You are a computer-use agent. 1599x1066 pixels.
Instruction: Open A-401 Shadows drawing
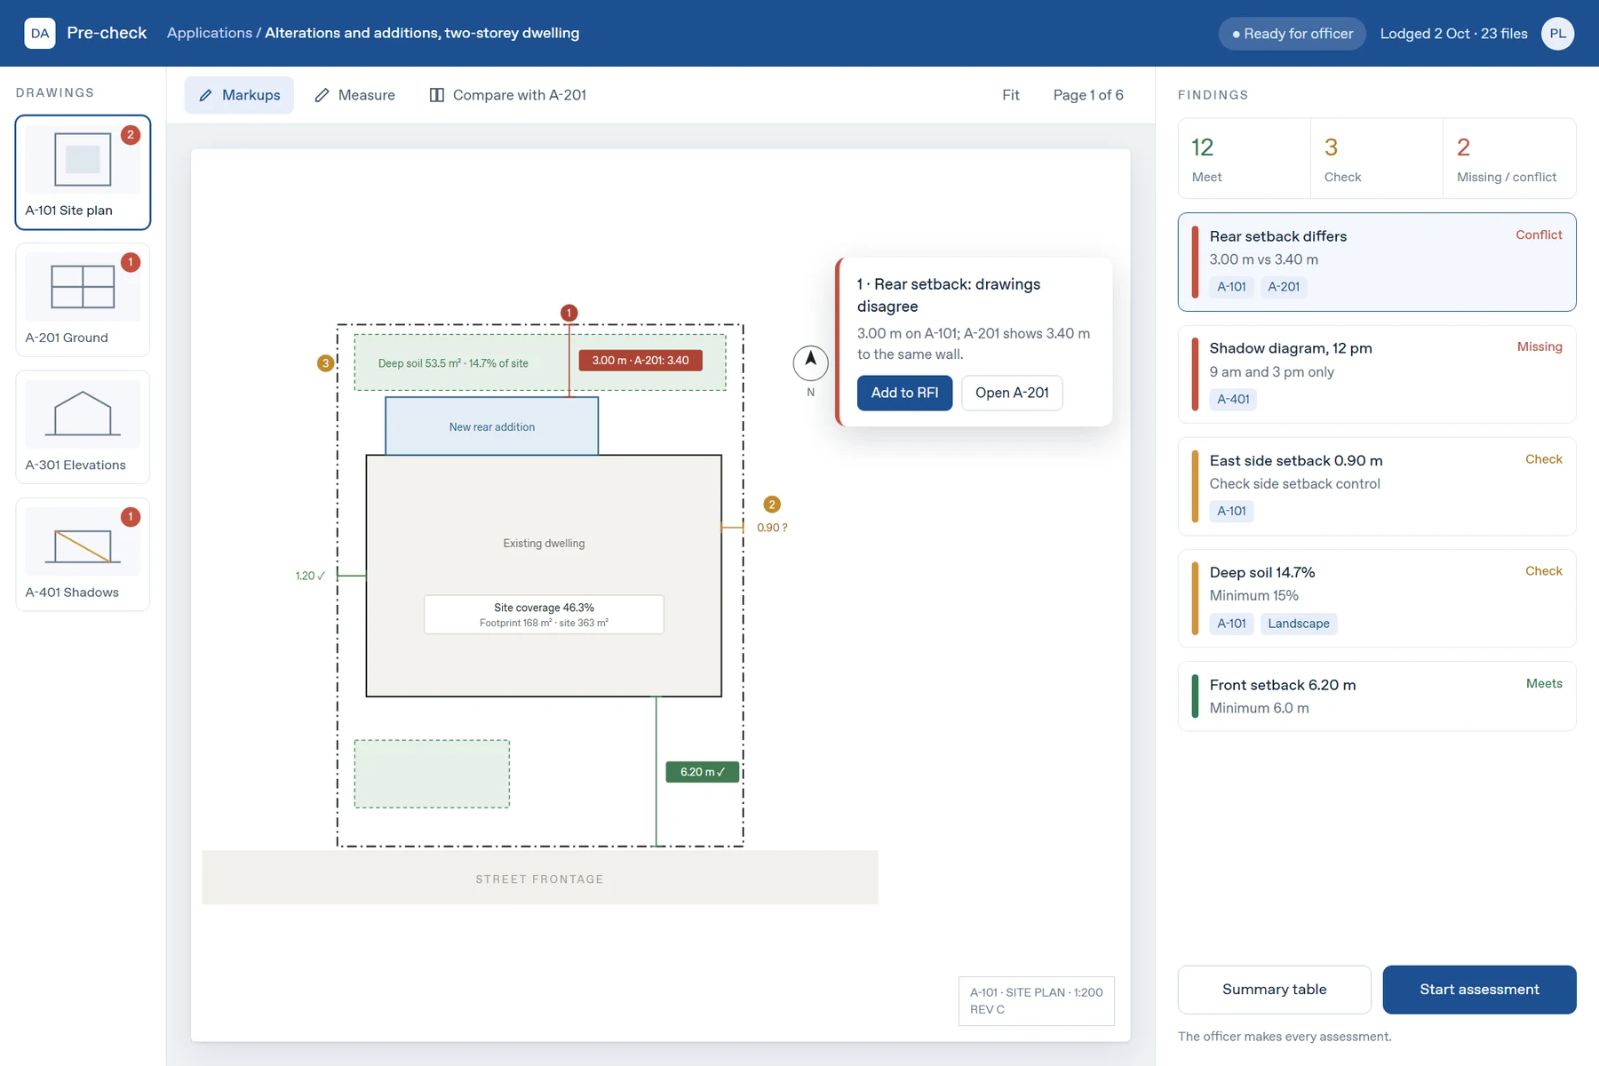pos(83,554)
